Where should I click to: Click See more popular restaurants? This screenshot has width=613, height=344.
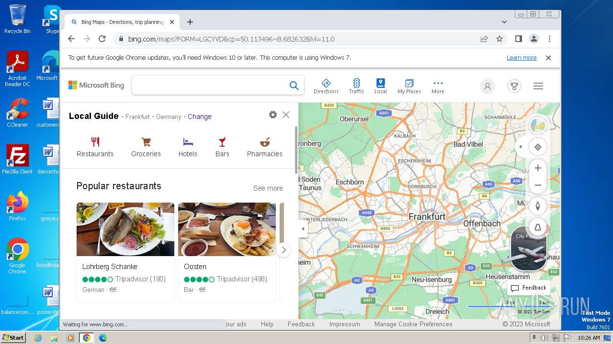(x=268, y=188)
